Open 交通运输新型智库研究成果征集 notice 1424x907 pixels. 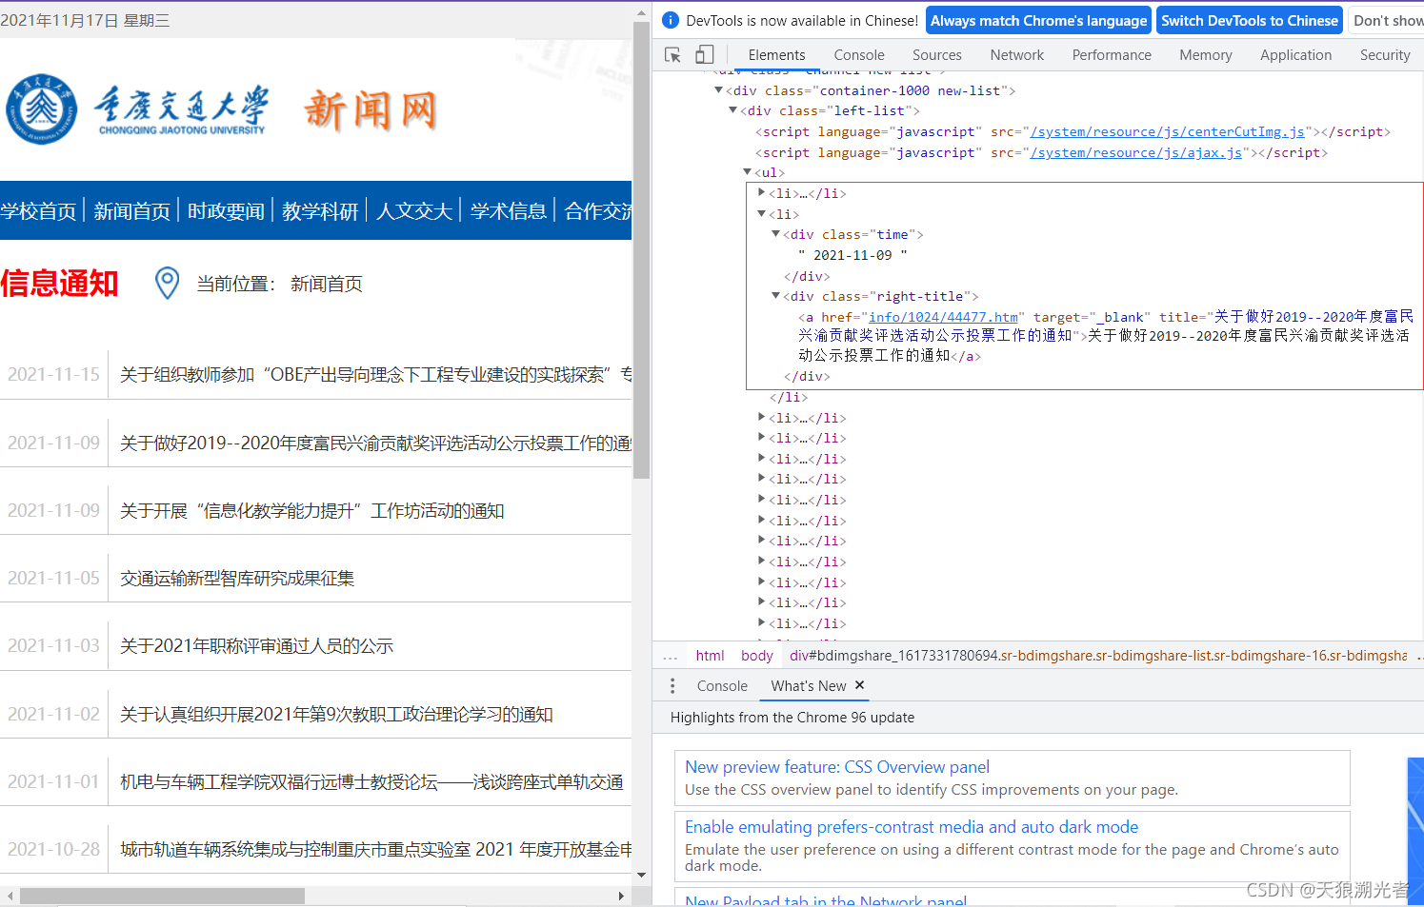click(237, 578)
